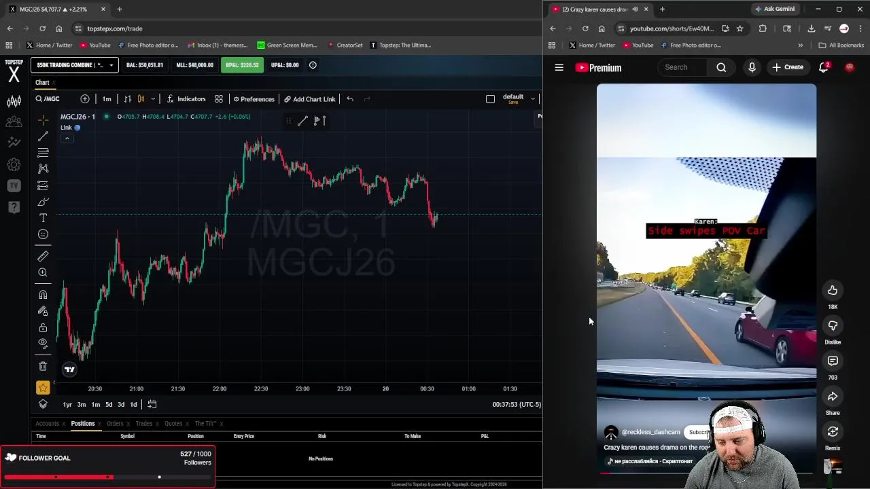This screenshot has width=870, height=489.
Task: Open settings gear in Topstep sidebar
Action: coord(14,164)
